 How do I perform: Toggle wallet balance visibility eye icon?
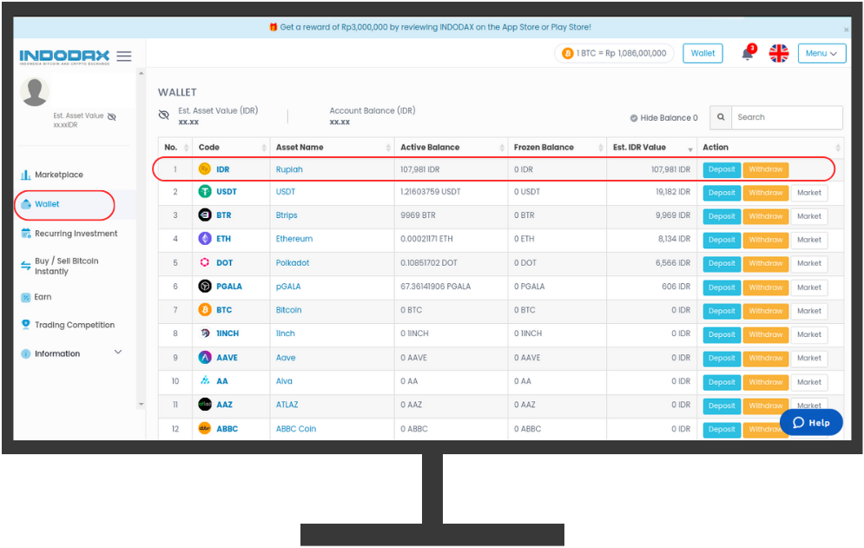point(163,115)
